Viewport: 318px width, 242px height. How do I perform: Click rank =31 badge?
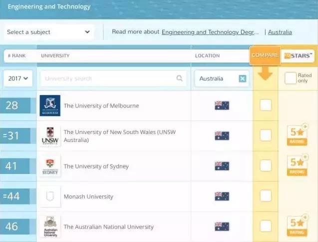15,135
